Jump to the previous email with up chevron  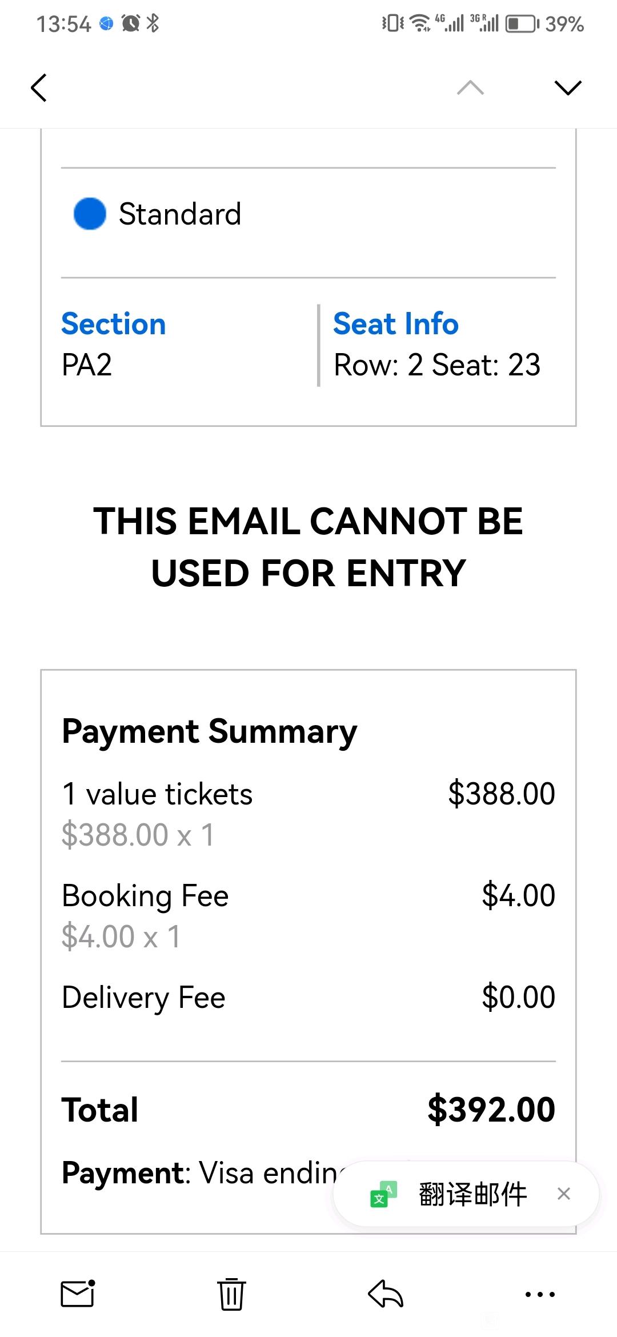point(471,87)
